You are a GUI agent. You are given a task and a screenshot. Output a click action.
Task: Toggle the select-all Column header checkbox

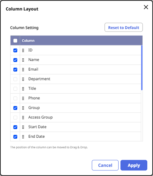pyautogui.click(x=15, y=40)
